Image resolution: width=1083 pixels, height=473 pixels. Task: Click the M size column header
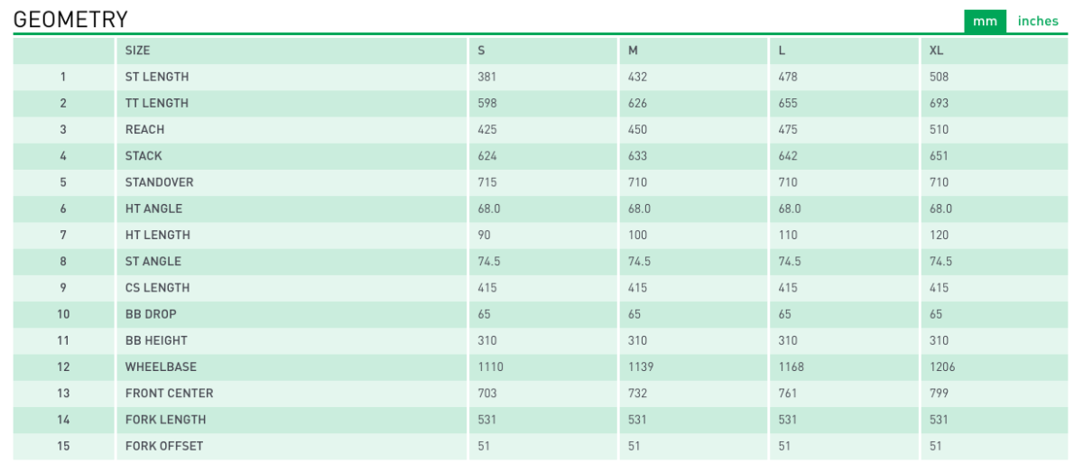point(633,51)
